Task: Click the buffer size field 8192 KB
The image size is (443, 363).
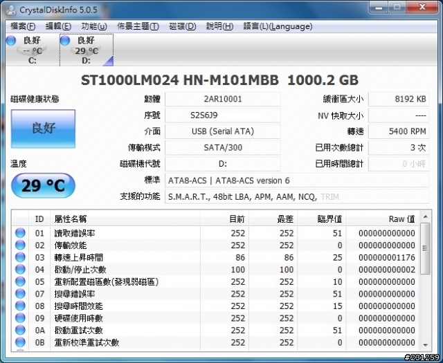Action: coord(399,99)
